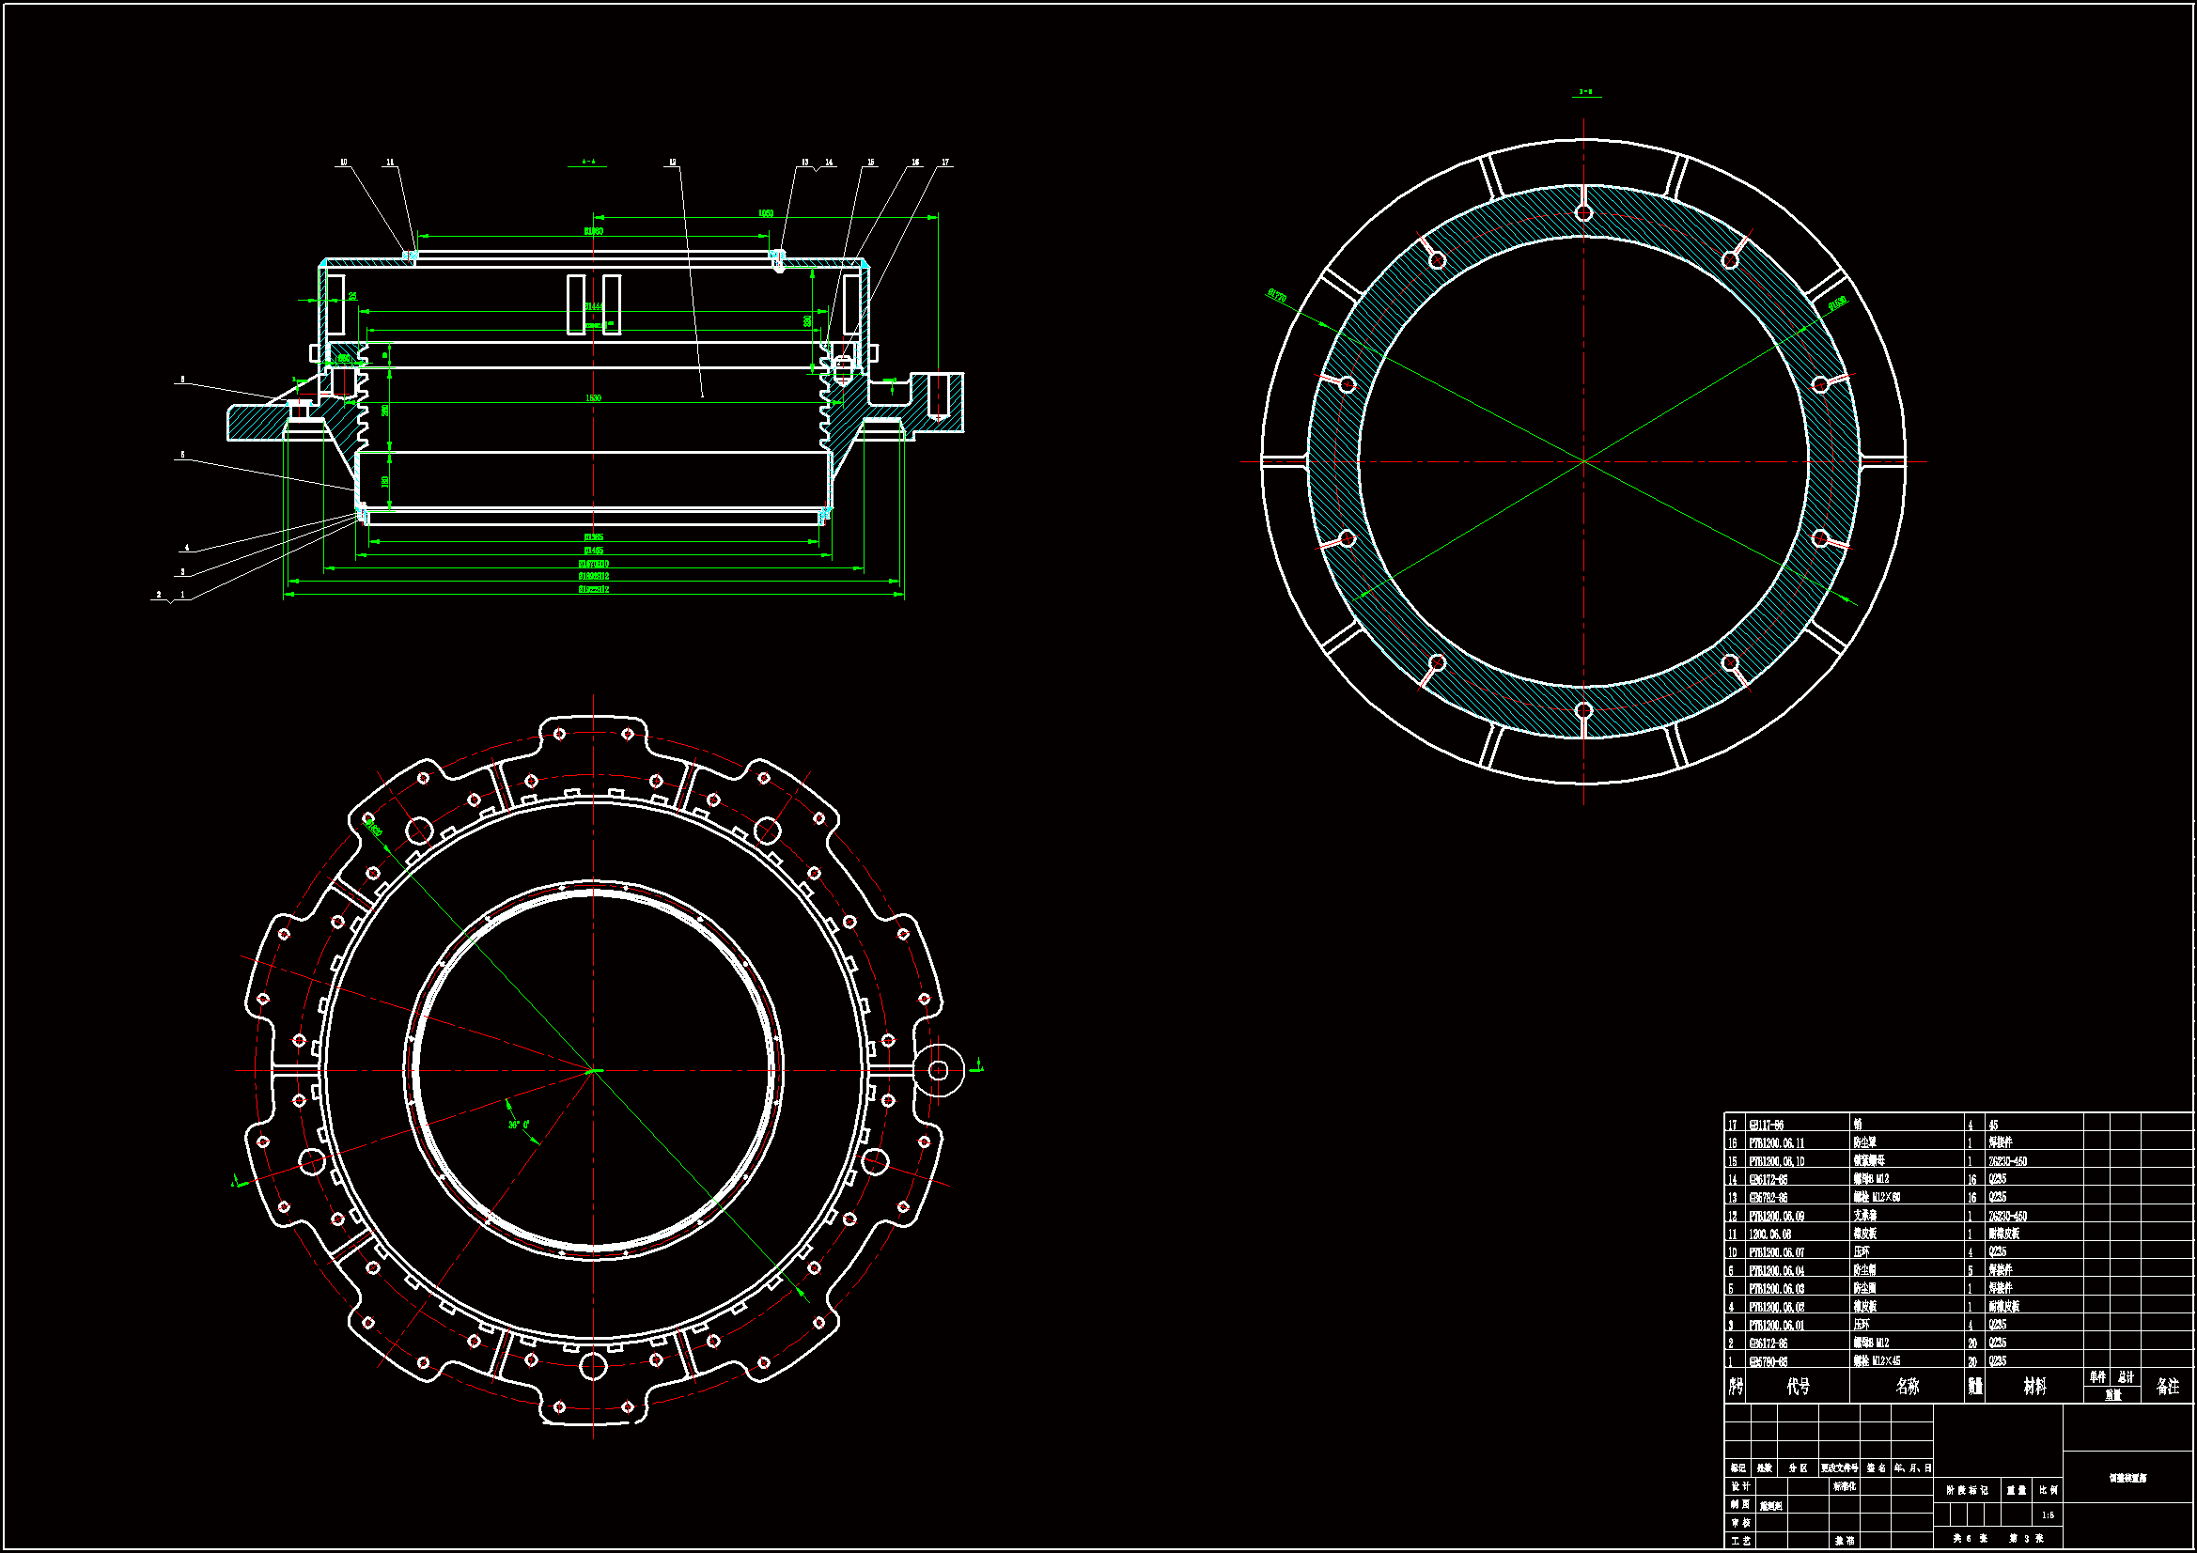2197x1553 pixels.
Task: Select the Ø1444 diameter dimension
Action: tap(593, 306)
